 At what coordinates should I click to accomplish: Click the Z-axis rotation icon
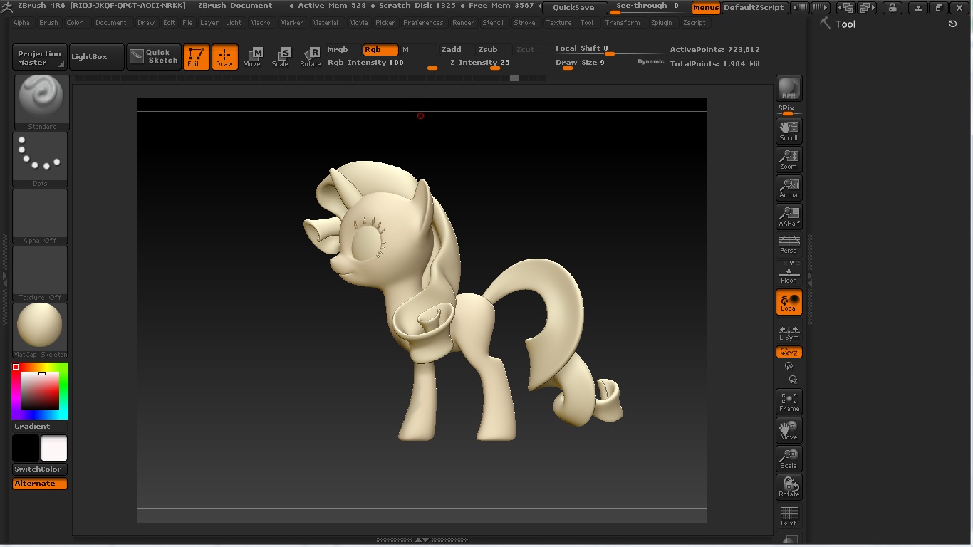pyautogui.click(x=793, y=380)
